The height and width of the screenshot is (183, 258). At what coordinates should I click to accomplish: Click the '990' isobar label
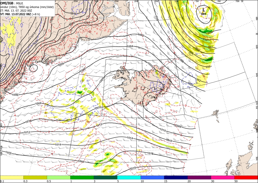click(x=205, y=40)
